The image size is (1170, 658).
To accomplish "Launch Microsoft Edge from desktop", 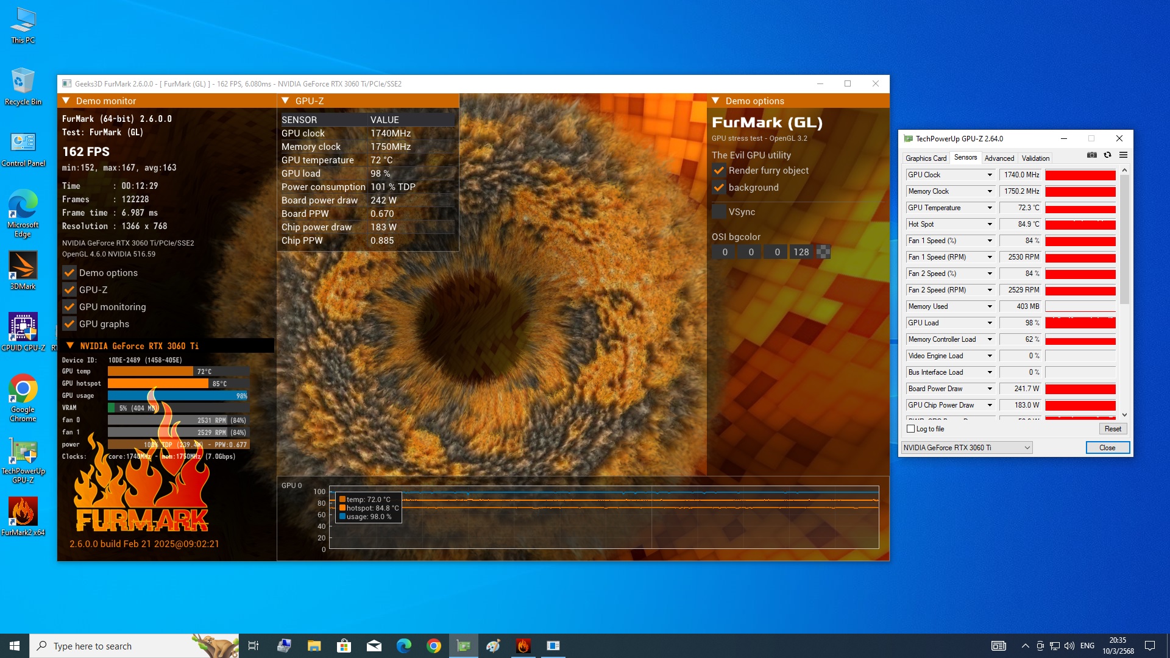I will click(23, 213).
